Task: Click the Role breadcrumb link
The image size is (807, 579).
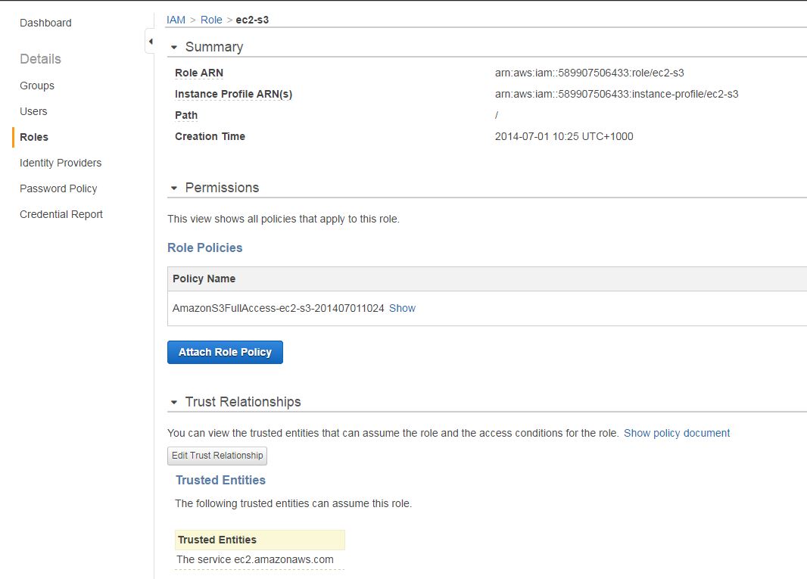Action: coord(211,20)
